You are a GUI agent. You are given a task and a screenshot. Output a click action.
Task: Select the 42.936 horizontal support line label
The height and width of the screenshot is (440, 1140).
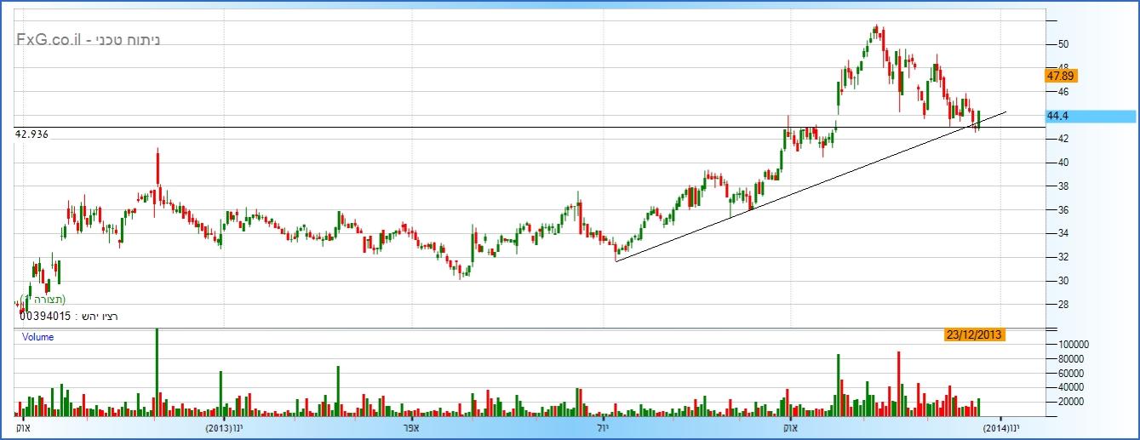tap(32, 134)
